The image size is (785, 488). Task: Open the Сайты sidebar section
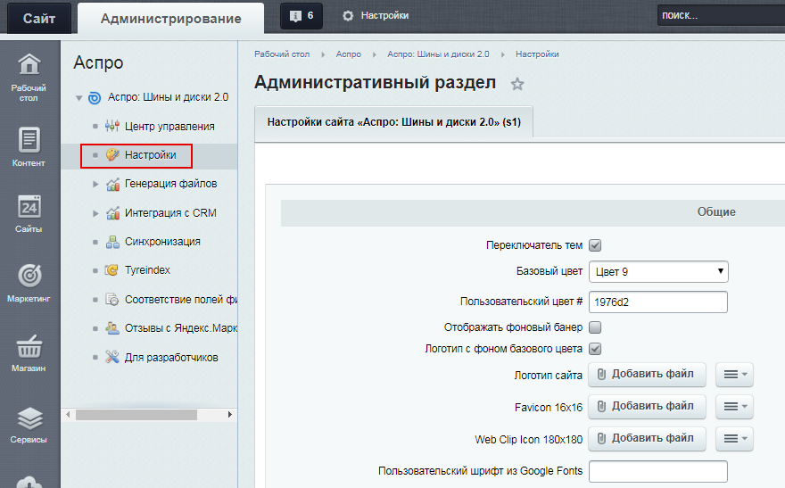coord(29,214)
